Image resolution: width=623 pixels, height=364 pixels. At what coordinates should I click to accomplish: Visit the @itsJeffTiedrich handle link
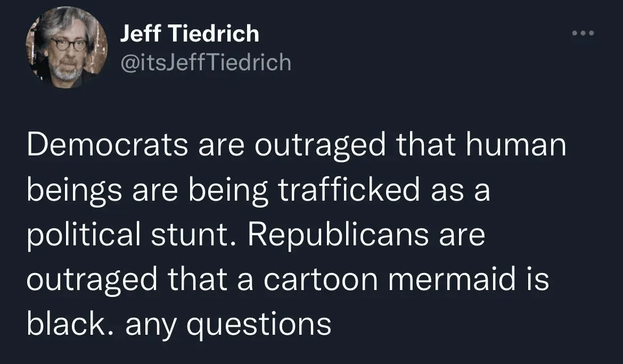(206, 63)
